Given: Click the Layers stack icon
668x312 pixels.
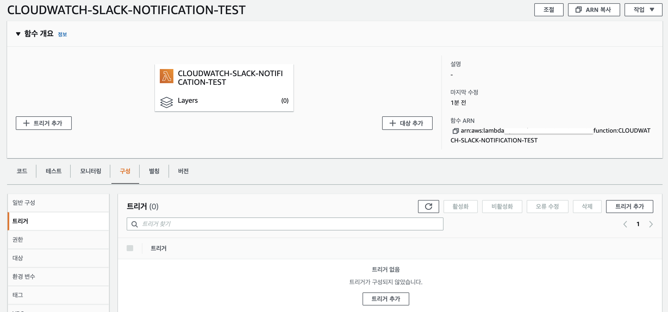Looking at the screenshot, I should (166, 102).
